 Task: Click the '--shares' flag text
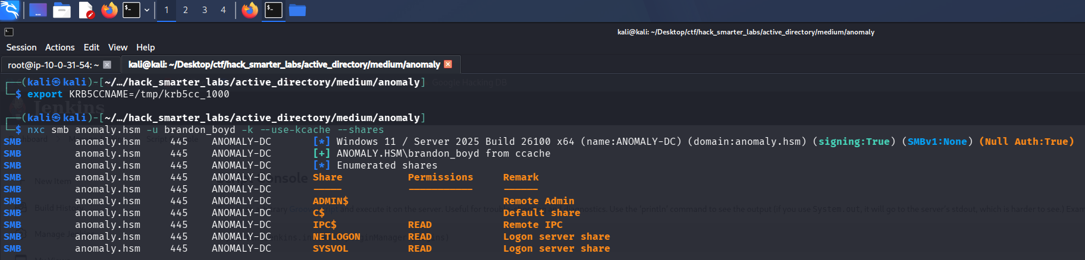tap(360, 129)
